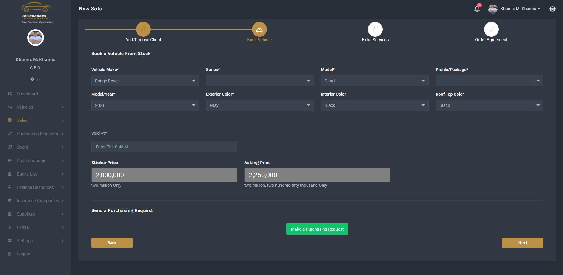This screenshot has width=563, height=275.
Task: Expand the Posh Boutique chevron
Action: 62,160
